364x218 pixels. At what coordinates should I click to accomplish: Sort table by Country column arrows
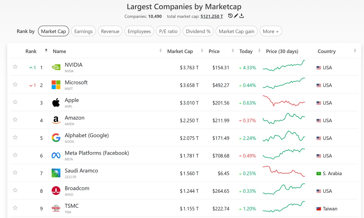point(355,51)
